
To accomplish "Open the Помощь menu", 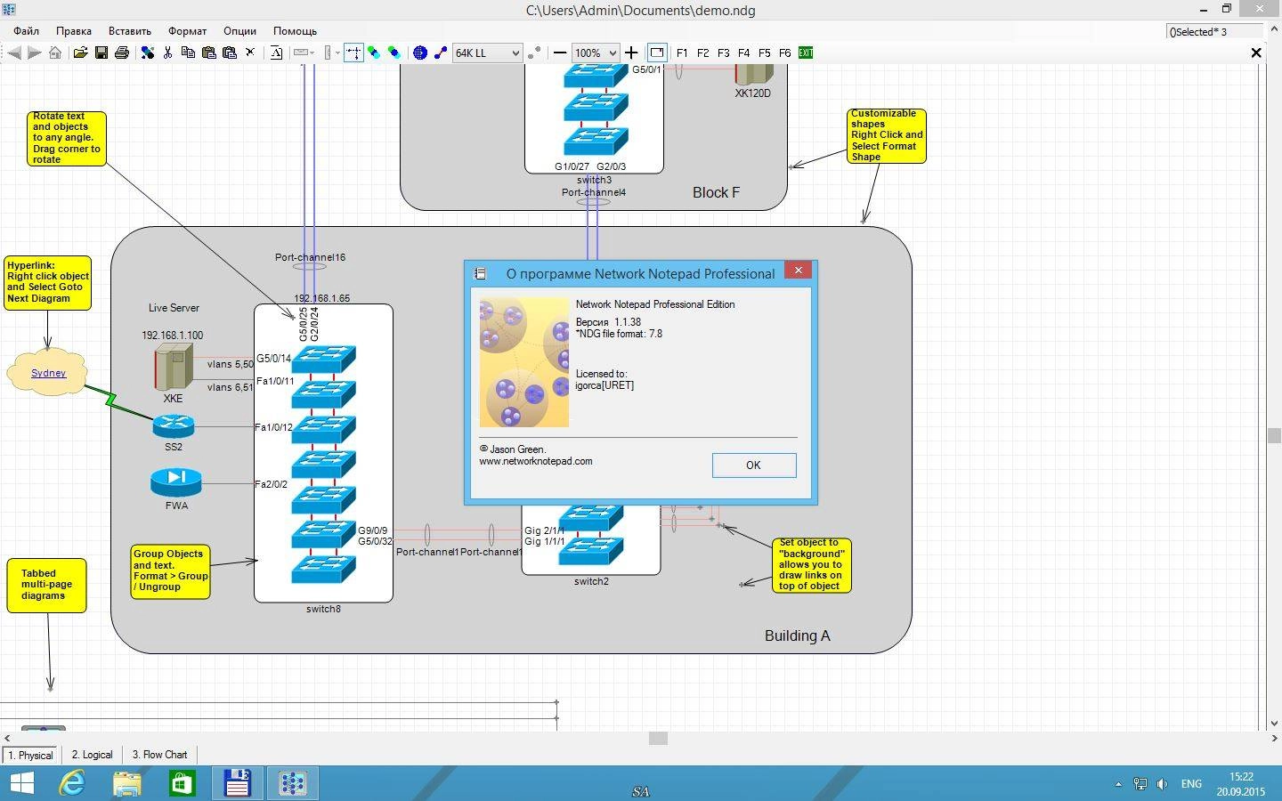I will (x=295, y=31).
